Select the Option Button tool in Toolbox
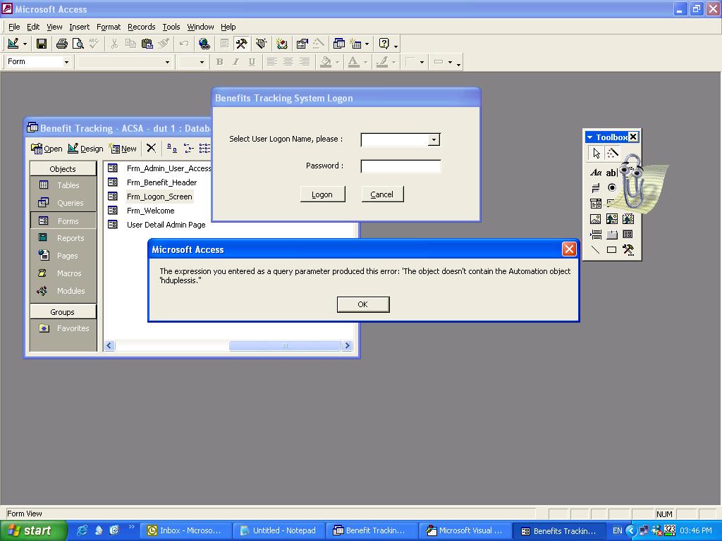This screenshot has height=541, width=722. click(612, 187)
